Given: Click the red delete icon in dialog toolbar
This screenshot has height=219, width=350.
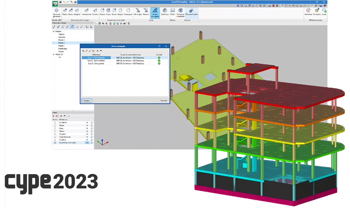Looking at the screenshot, I should 93,51.
